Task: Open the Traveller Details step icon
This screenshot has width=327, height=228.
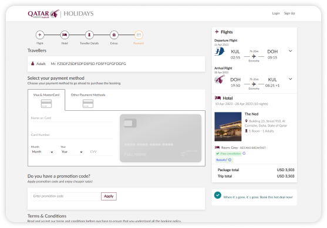Action: [89, 35]
